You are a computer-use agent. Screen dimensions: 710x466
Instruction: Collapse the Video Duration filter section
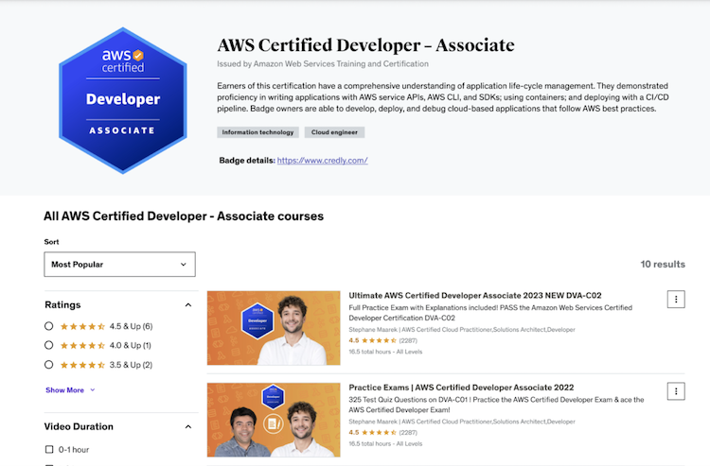click(187, 427)
